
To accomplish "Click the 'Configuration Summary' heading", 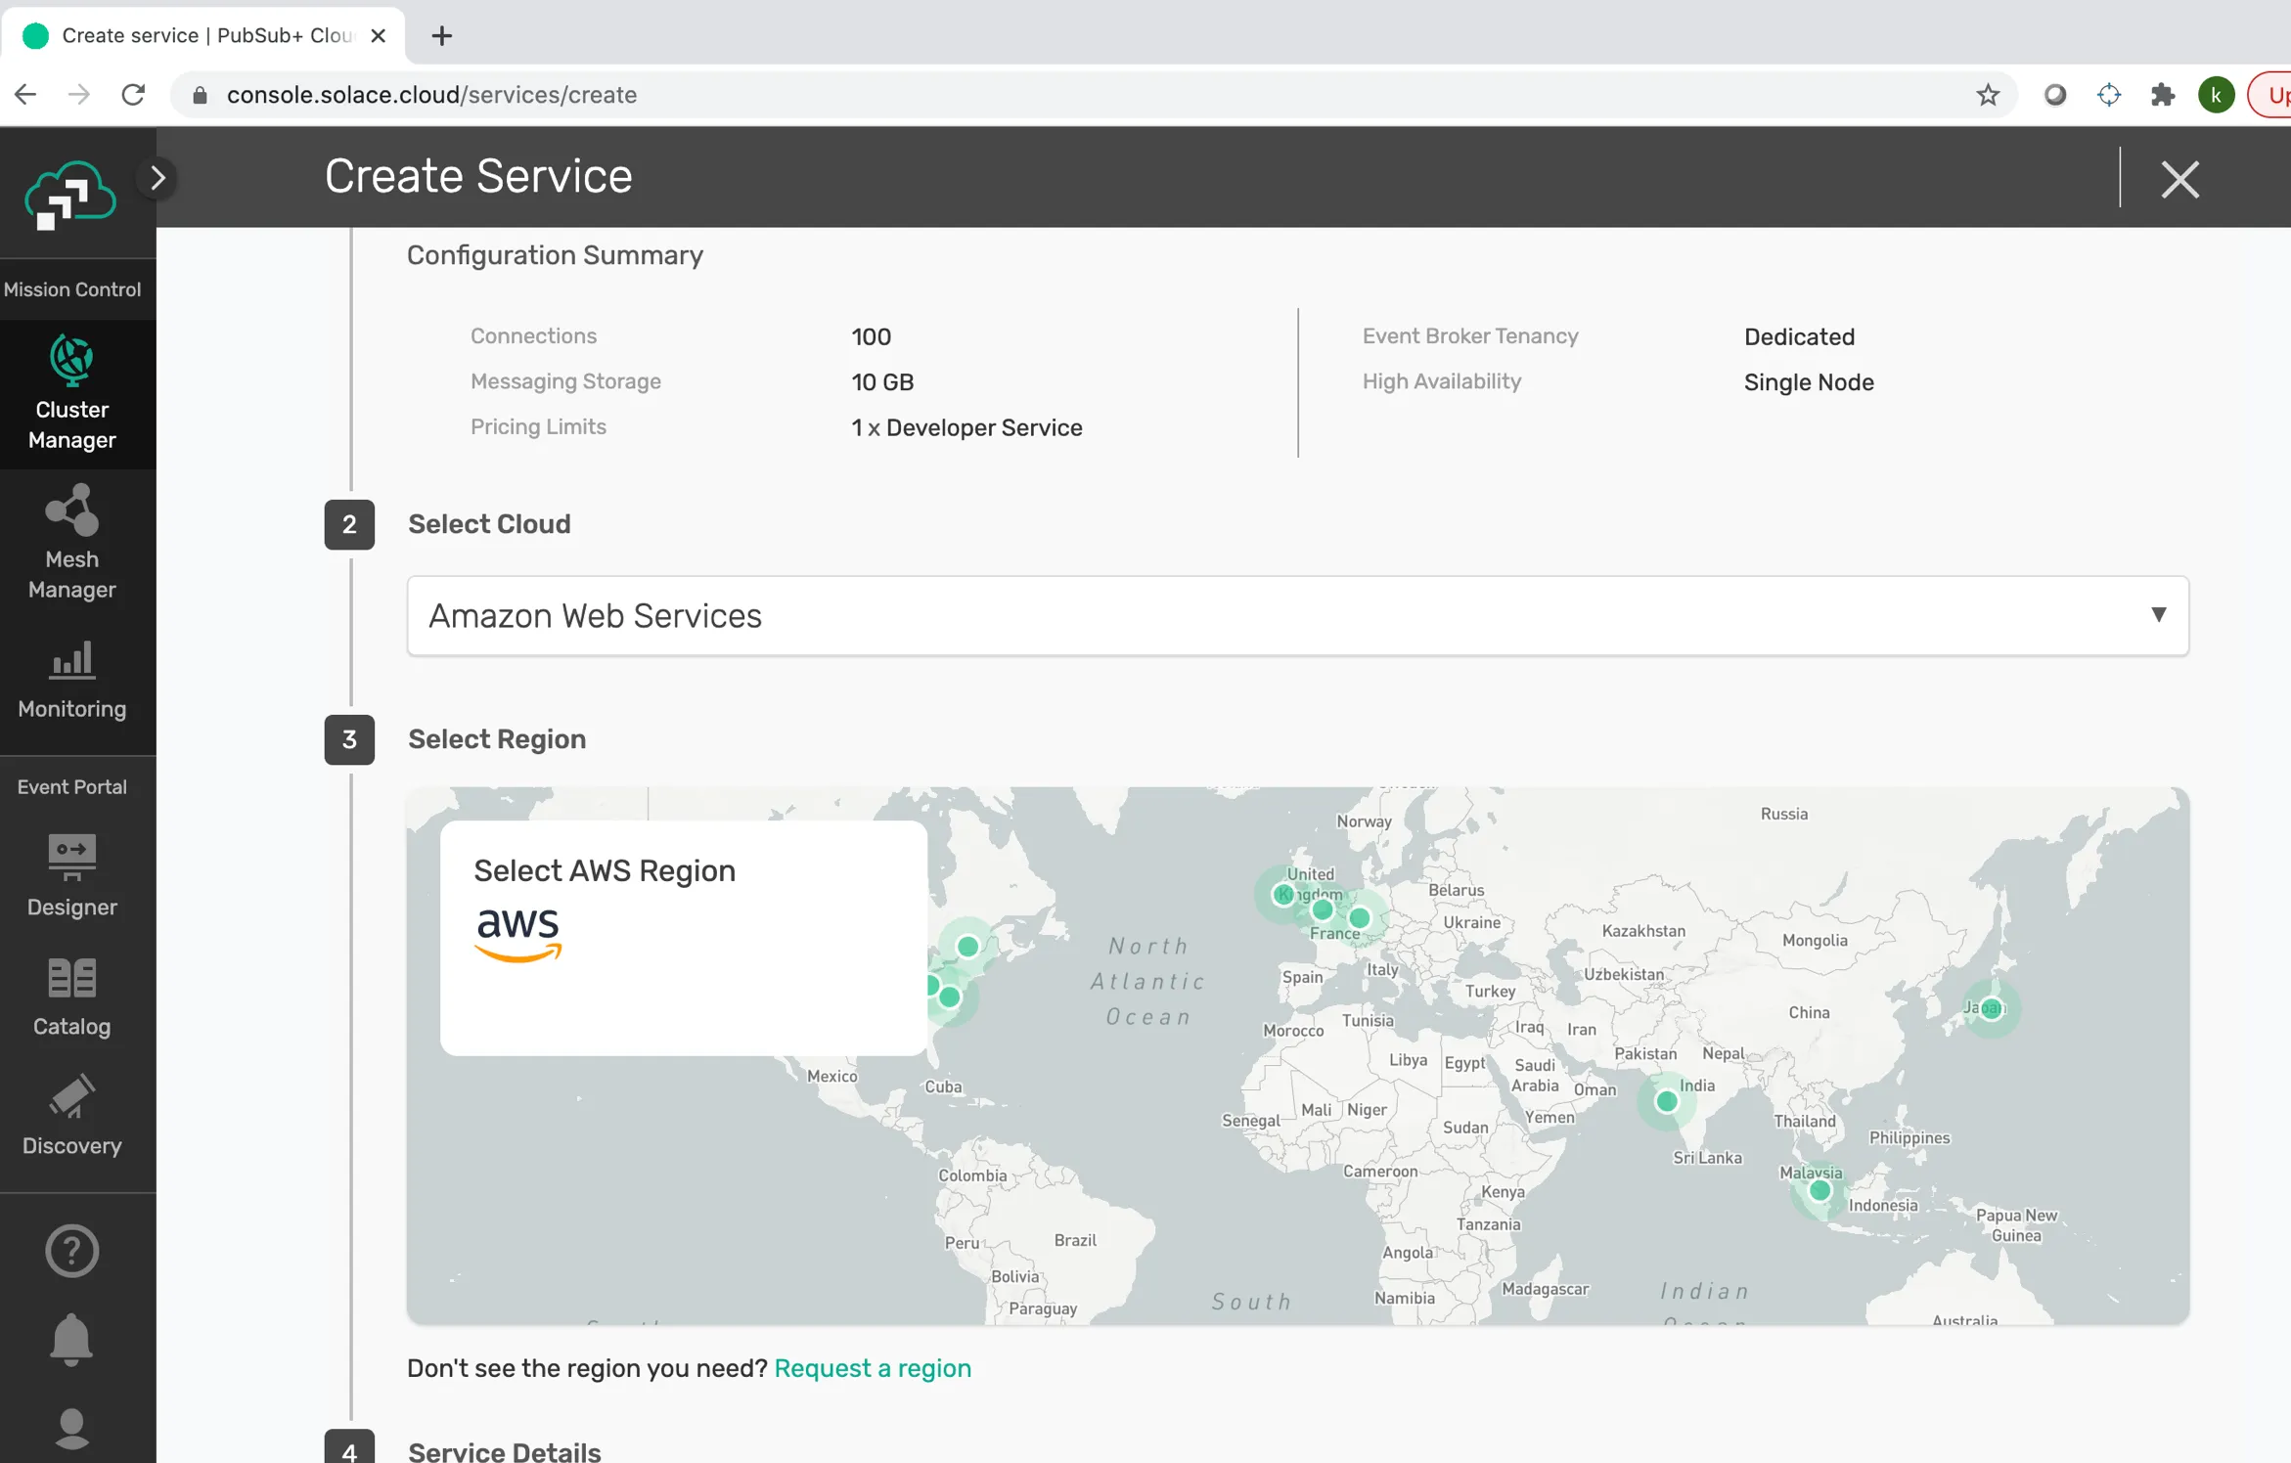I will pyautogui.click(x=555, y=255).
